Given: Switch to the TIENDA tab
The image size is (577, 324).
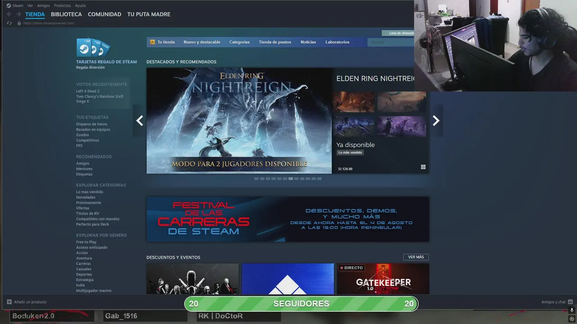Looking at the screenshot, I should point(35,14).
